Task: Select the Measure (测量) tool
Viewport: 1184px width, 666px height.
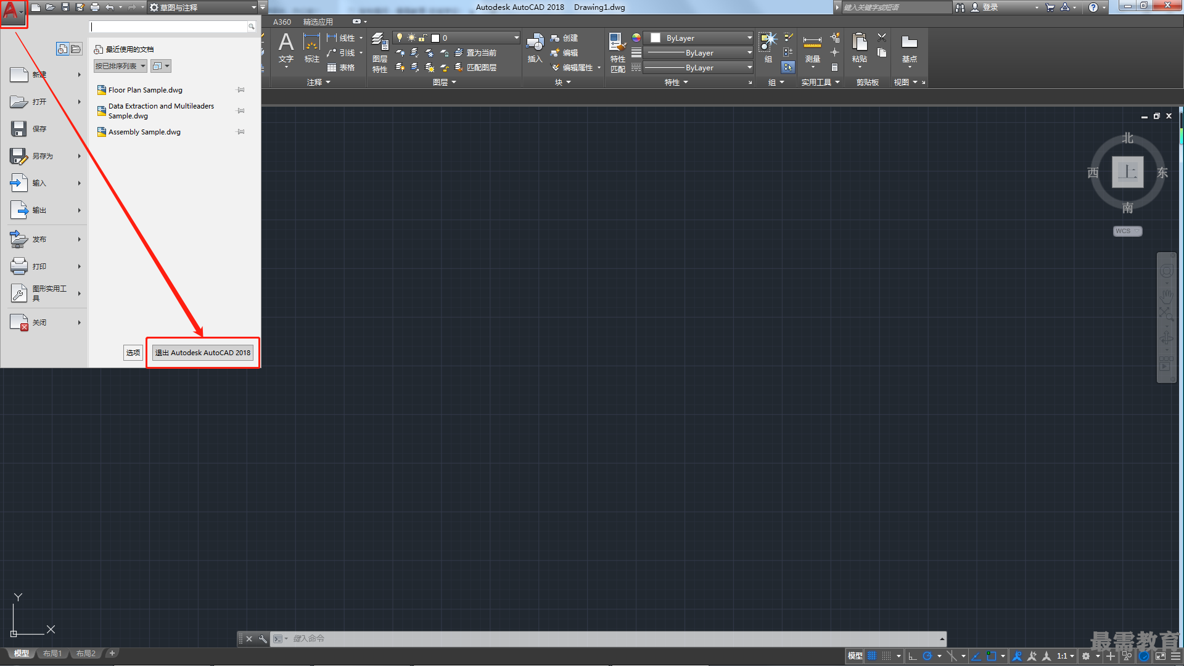Action: [x=812, y=49]
